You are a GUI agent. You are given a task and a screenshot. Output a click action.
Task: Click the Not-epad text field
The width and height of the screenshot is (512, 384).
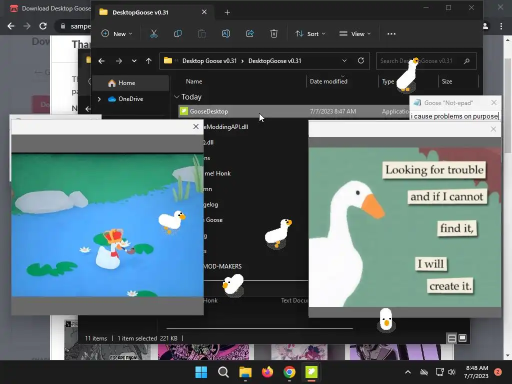click(455, 116)
